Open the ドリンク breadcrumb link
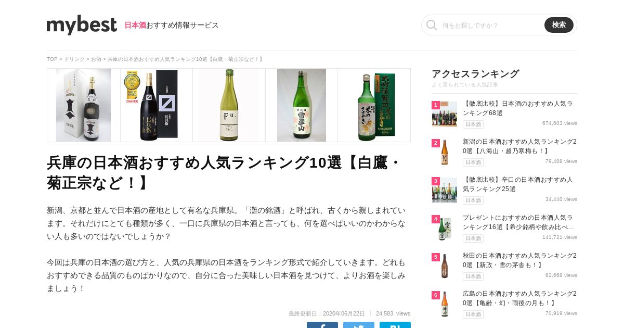 [74, 59]
